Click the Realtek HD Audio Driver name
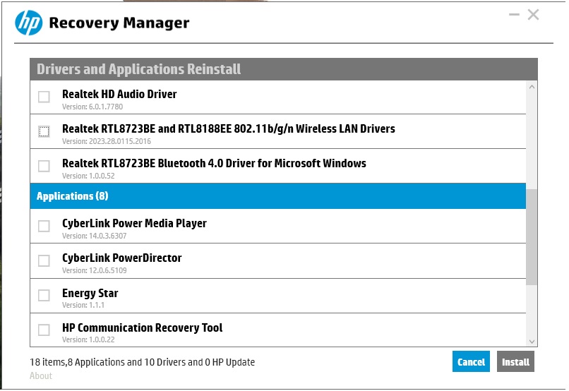Viewport: 569px width, 391px height. 119,94
